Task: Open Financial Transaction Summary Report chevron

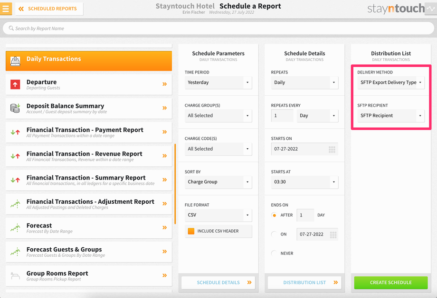Action: 165,180
